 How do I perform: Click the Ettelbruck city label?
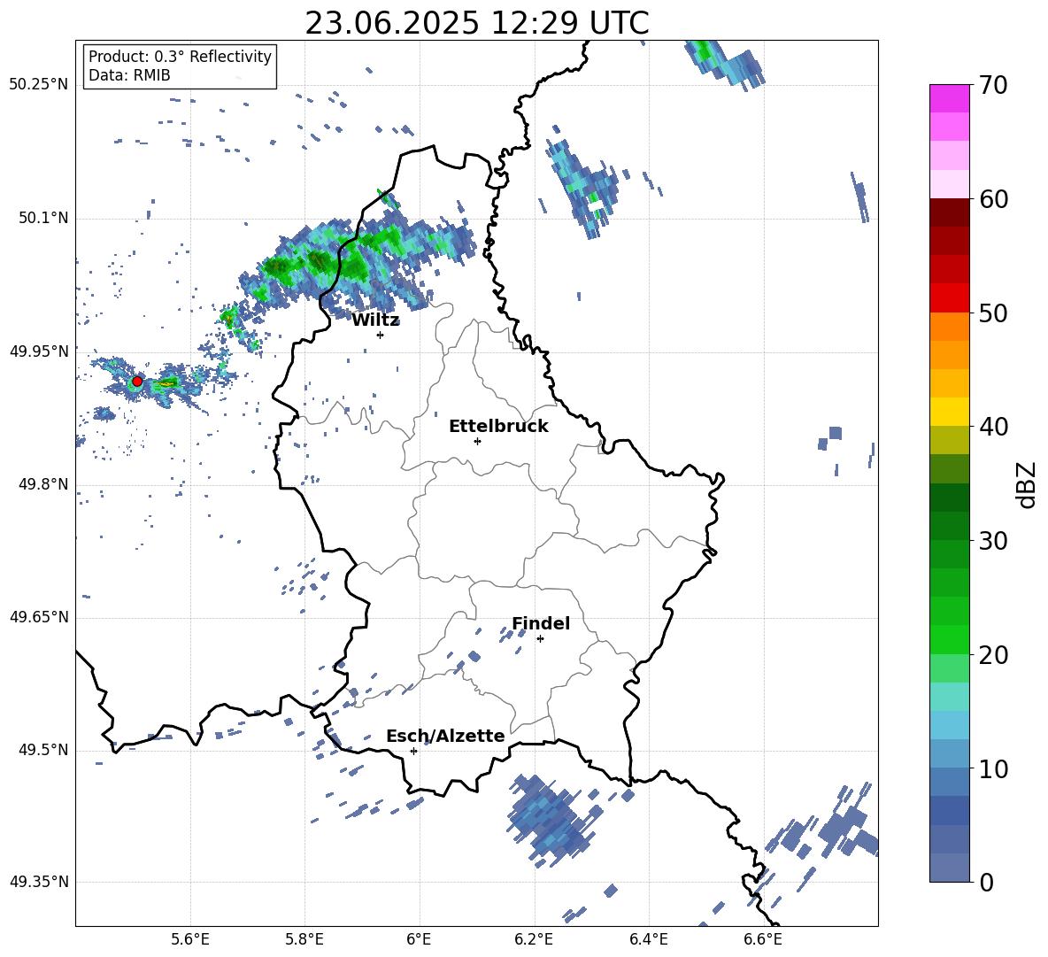(498, 427)
